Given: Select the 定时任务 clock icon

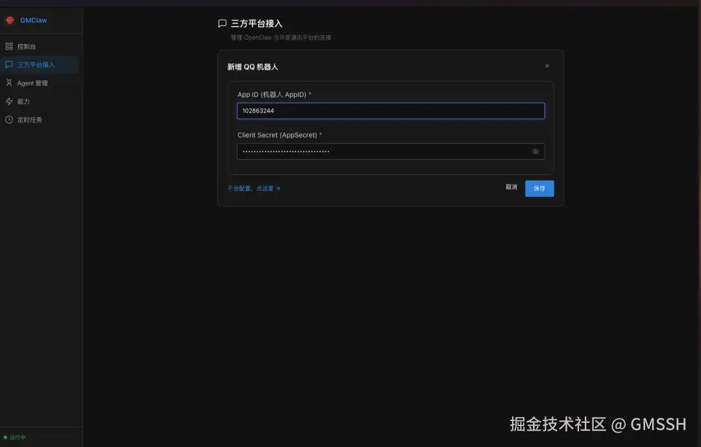Looking at the screenshot, I should tap(9, 119).
